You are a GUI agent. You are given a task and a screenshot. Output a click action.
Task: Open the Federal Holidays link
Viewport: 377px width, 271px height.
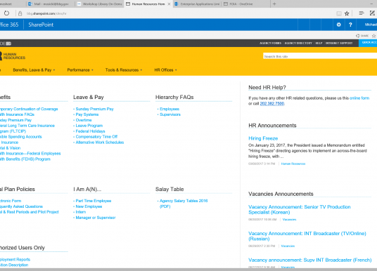(90, 131)
